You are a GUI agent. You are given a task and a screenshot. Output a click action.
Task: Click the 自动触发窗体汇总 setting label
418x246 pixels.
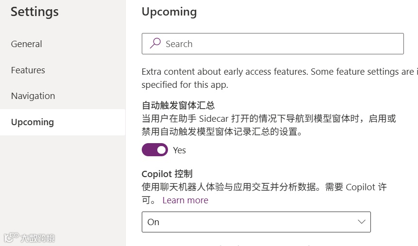click(x=178, y=105)
